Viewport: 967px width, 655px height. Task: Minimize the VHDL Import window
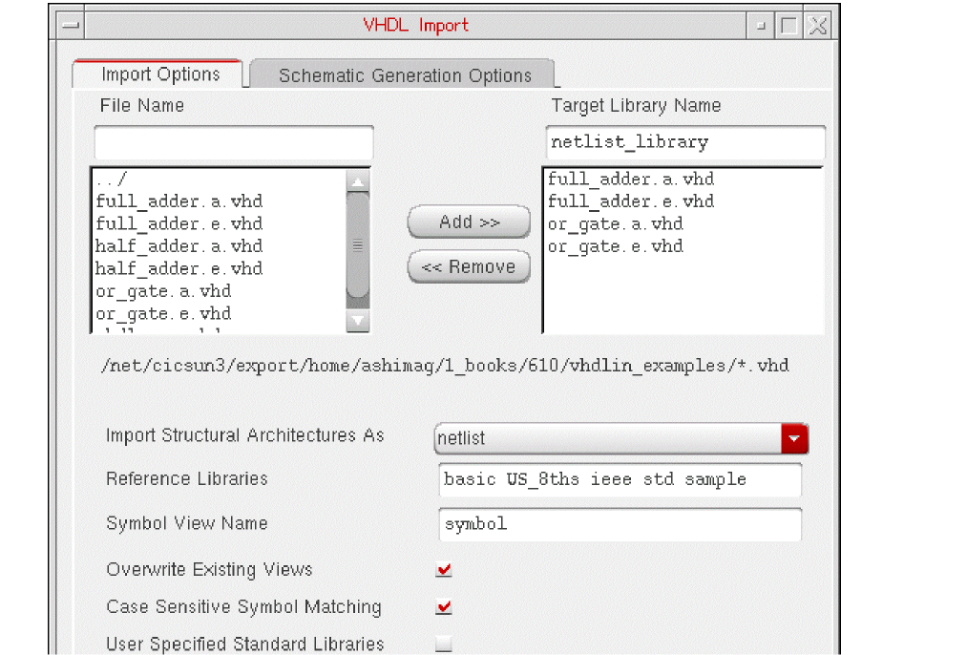pos(761,25)
